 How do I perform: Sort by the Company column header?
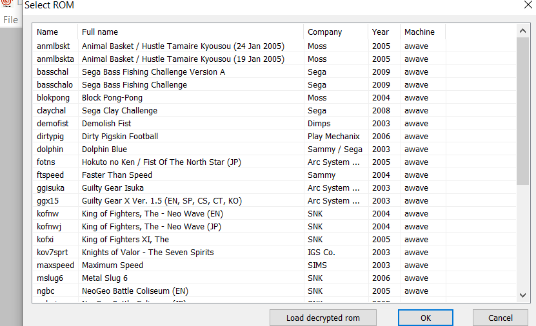pos(336,32)
